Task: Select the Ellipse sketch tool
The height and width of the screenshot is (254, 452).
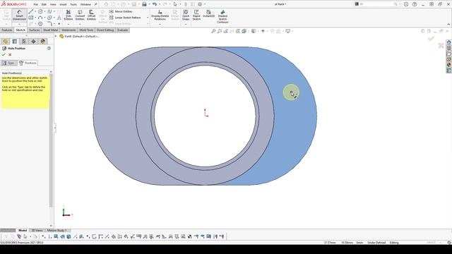Action: pos(49,18)
